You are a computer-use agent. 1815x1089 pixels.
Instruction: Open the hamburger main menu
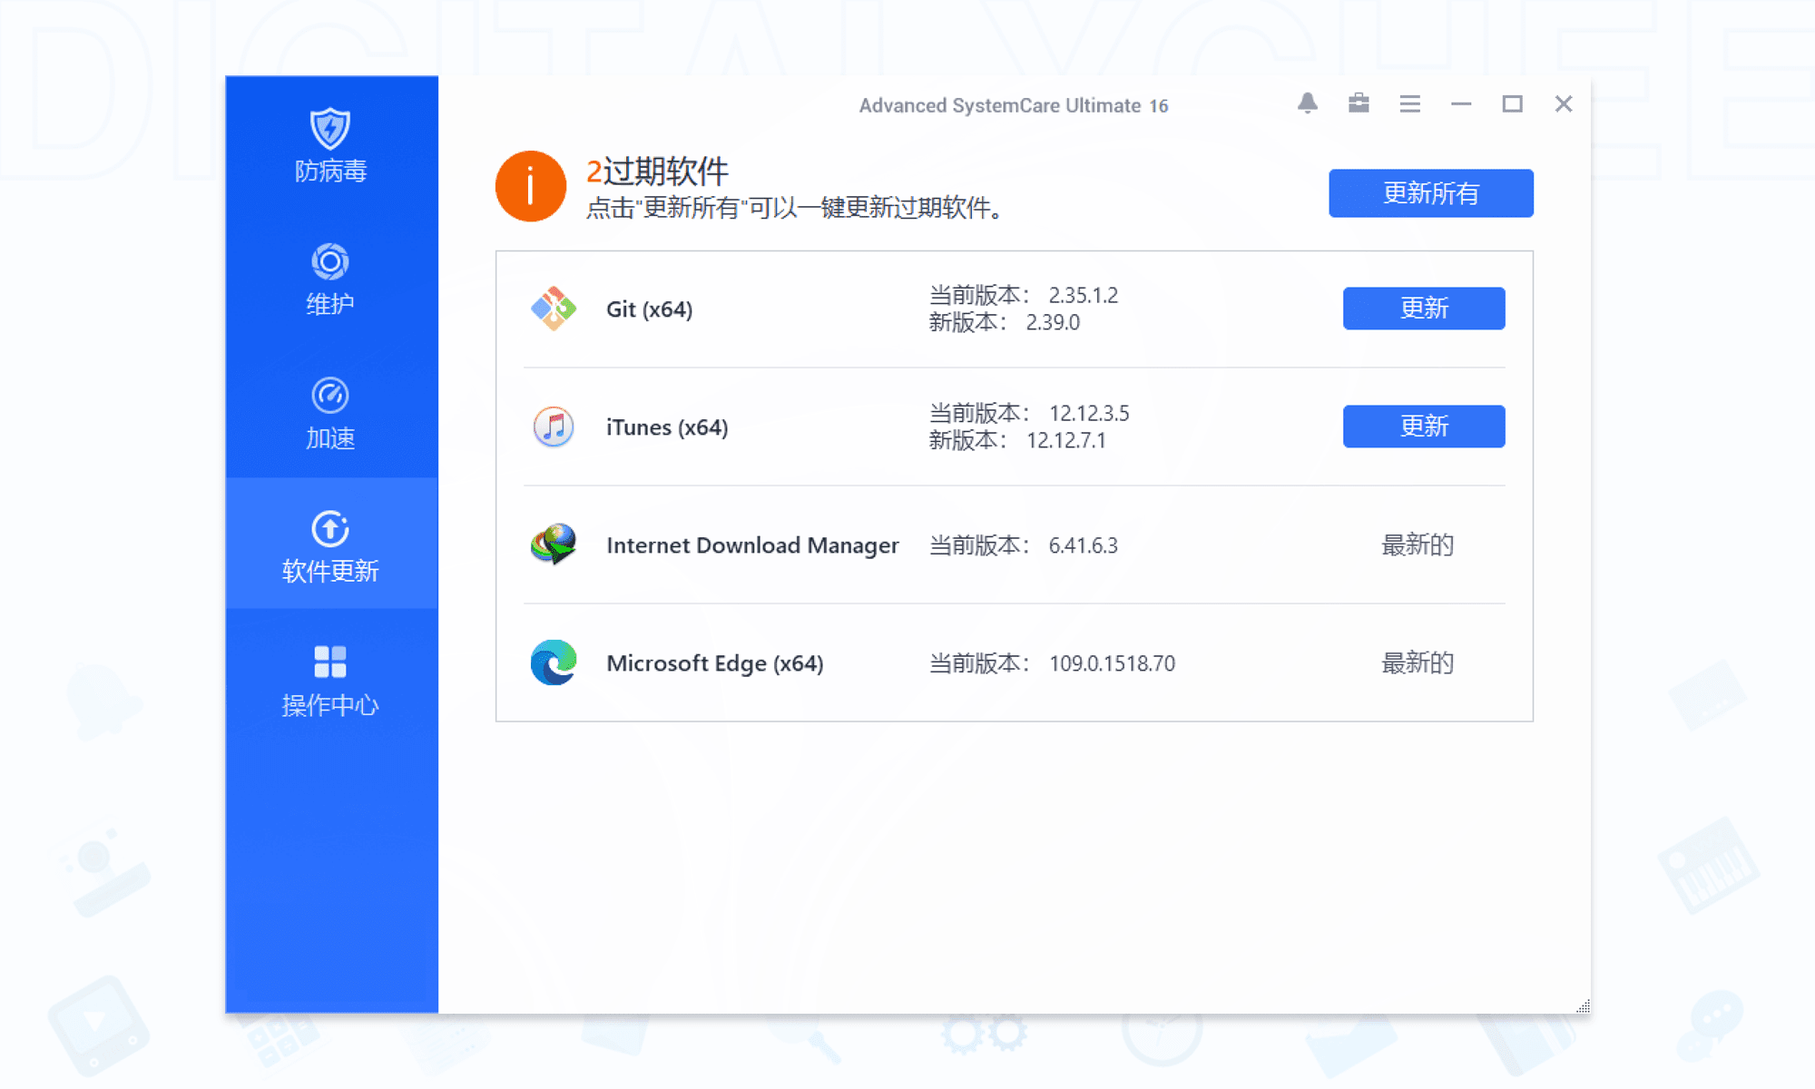pos(1409,103)
